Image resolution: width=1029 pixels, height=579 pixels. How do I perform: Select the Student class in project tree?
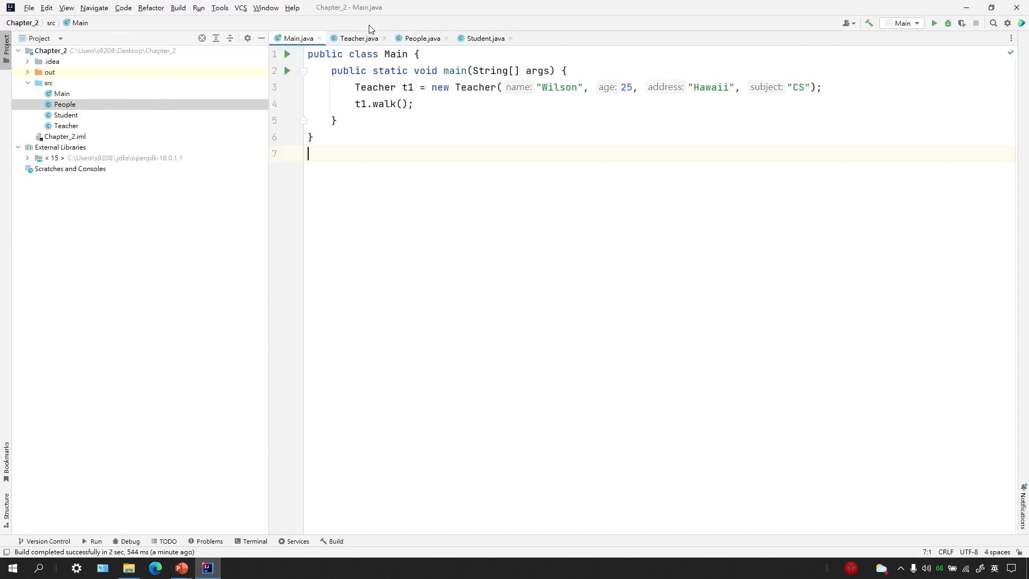[65, 115]
